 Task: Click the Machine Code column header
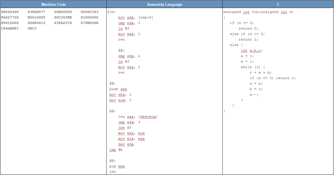pyautogui.click(x=53, y=4)
